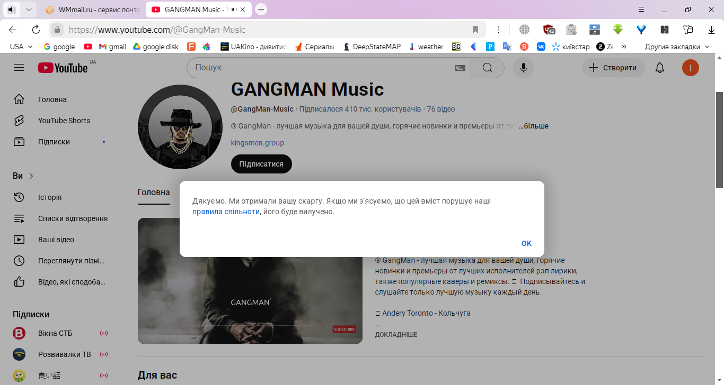Image resolution: width=724 pixels, height=385 pixels.
Task: Open the 良い話 channel subscription
Action: 64,375
